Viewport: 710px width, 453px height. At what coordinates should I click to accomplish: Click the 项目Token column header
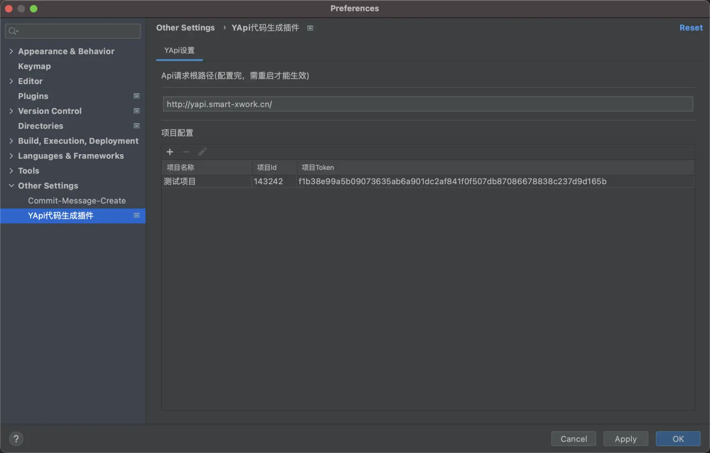(x=496, y=168)
